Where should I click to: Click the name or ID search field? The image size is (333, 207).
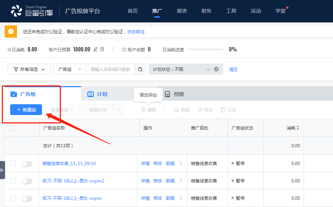(111, 69)
